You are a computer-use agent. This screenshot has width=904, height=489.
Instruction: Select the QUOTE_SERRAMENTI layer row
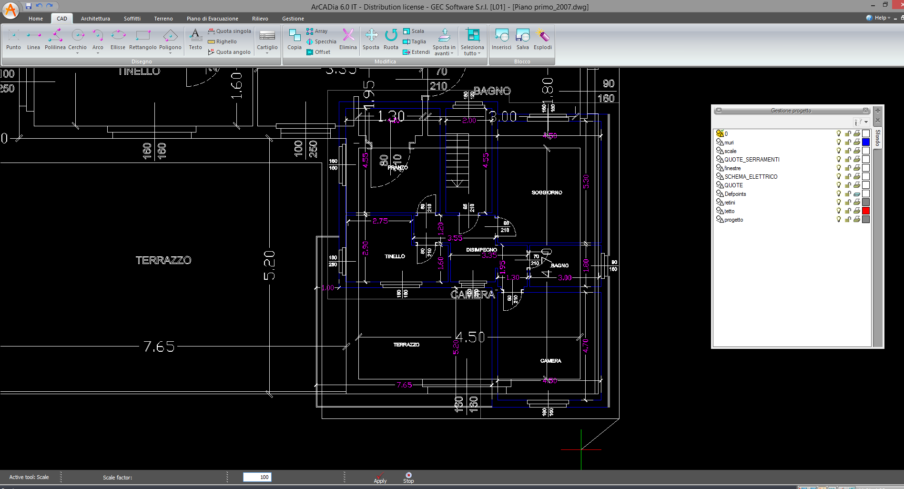[x=792, y=160]
